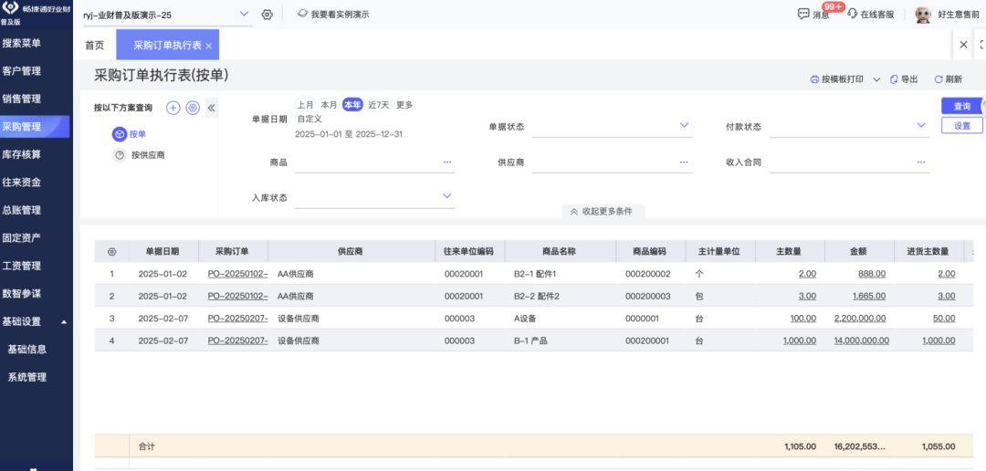The image size is (986, 471).
Task: Open 往来资金 in sidebar
Action: point(21,183)
